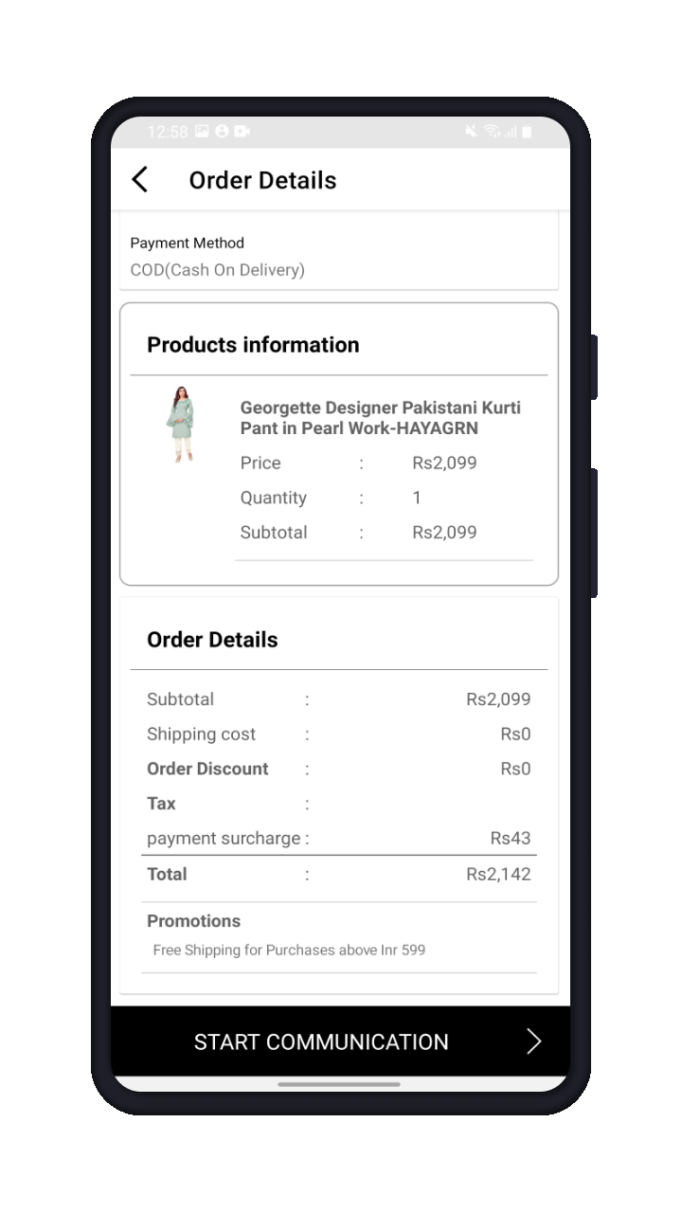Image resolution: width=682 pixels, height=1213 pixels.
Task: Tap the clock showing 12:58
Action: click(168, 132)
